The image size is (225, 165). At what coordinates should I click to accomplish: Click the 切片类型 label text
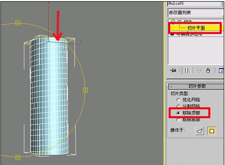pos(180,94)
